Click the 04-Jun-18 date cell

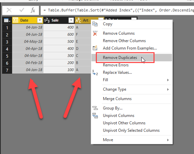coord(28,34)
